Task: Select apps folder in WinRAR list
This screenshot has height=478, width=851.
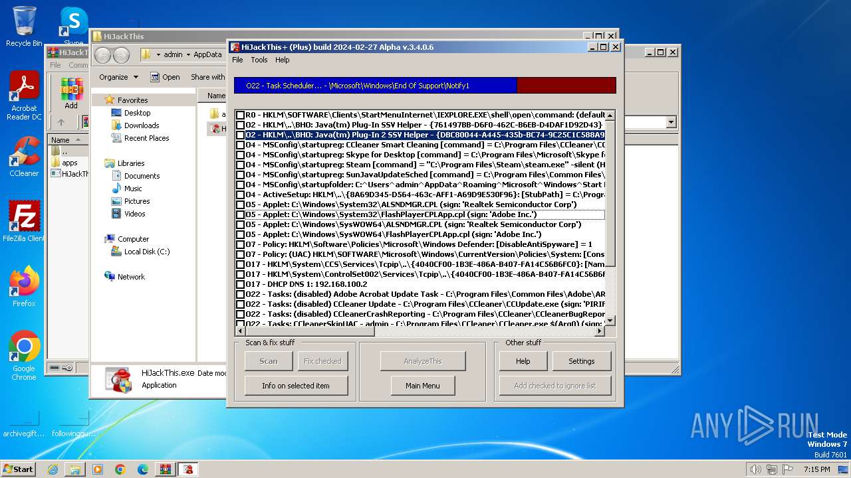Action: [x=66, y=163]
